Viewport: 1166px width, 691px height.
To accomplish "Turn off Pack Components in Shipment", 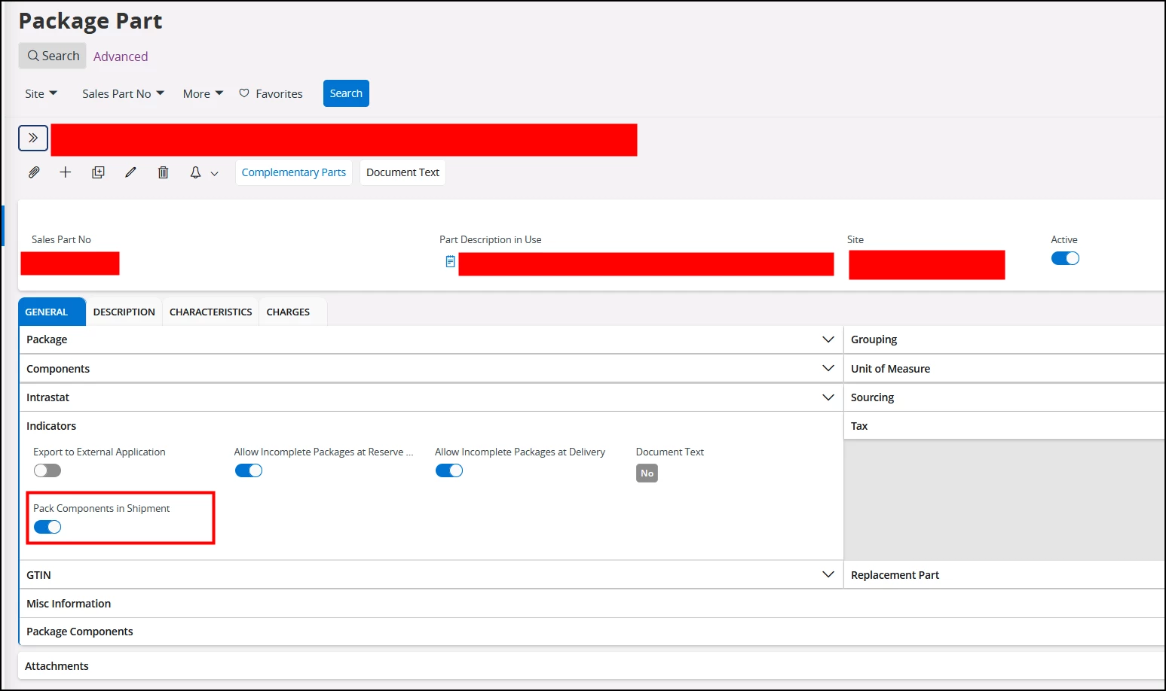I will [x=47, y=527].
